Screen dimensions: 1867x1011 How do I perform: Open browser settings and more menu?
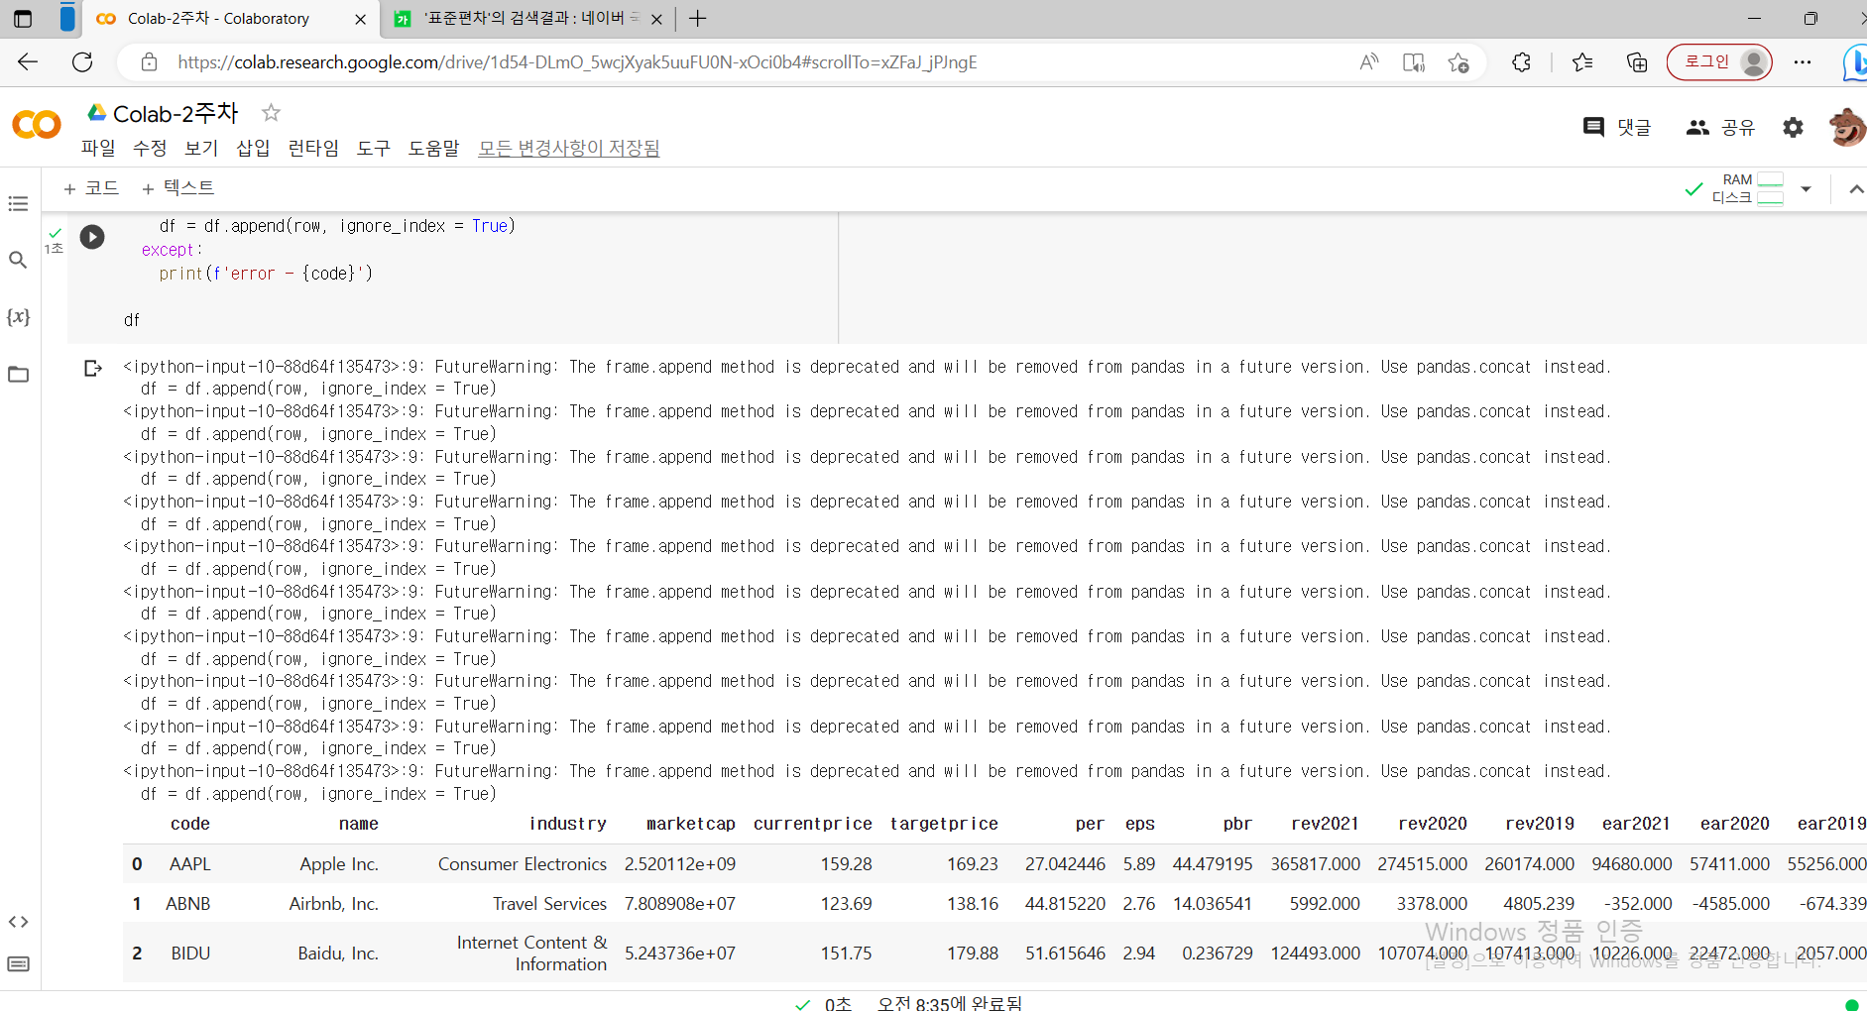tap(1803, 62)
